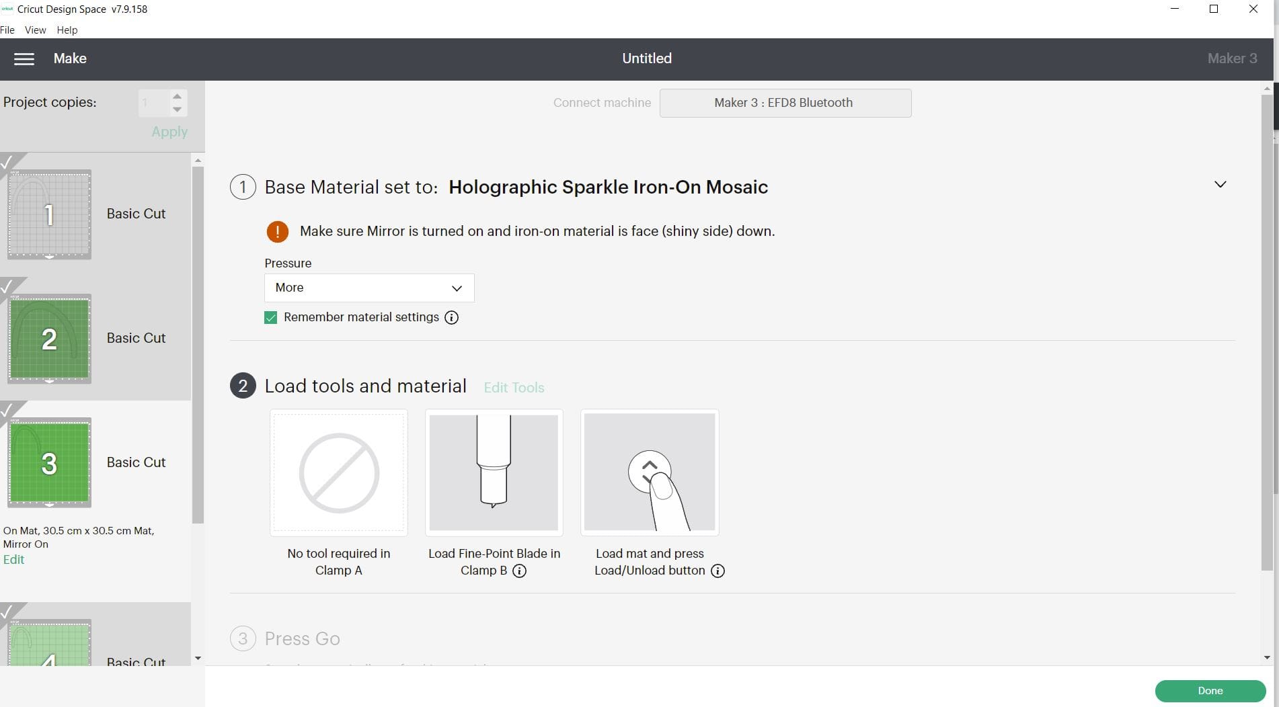Click 'Load mat and press Load/Unload button' caption
The width and height of the screenshot is (1279, 707).
click(x=650, y=562)
